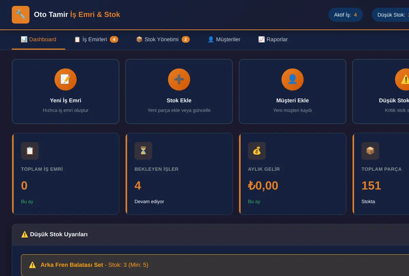Click the Oto Tamir İş Emri & Stok title
The width and height of the screenshot is (409, 276).
click(77, 15)
